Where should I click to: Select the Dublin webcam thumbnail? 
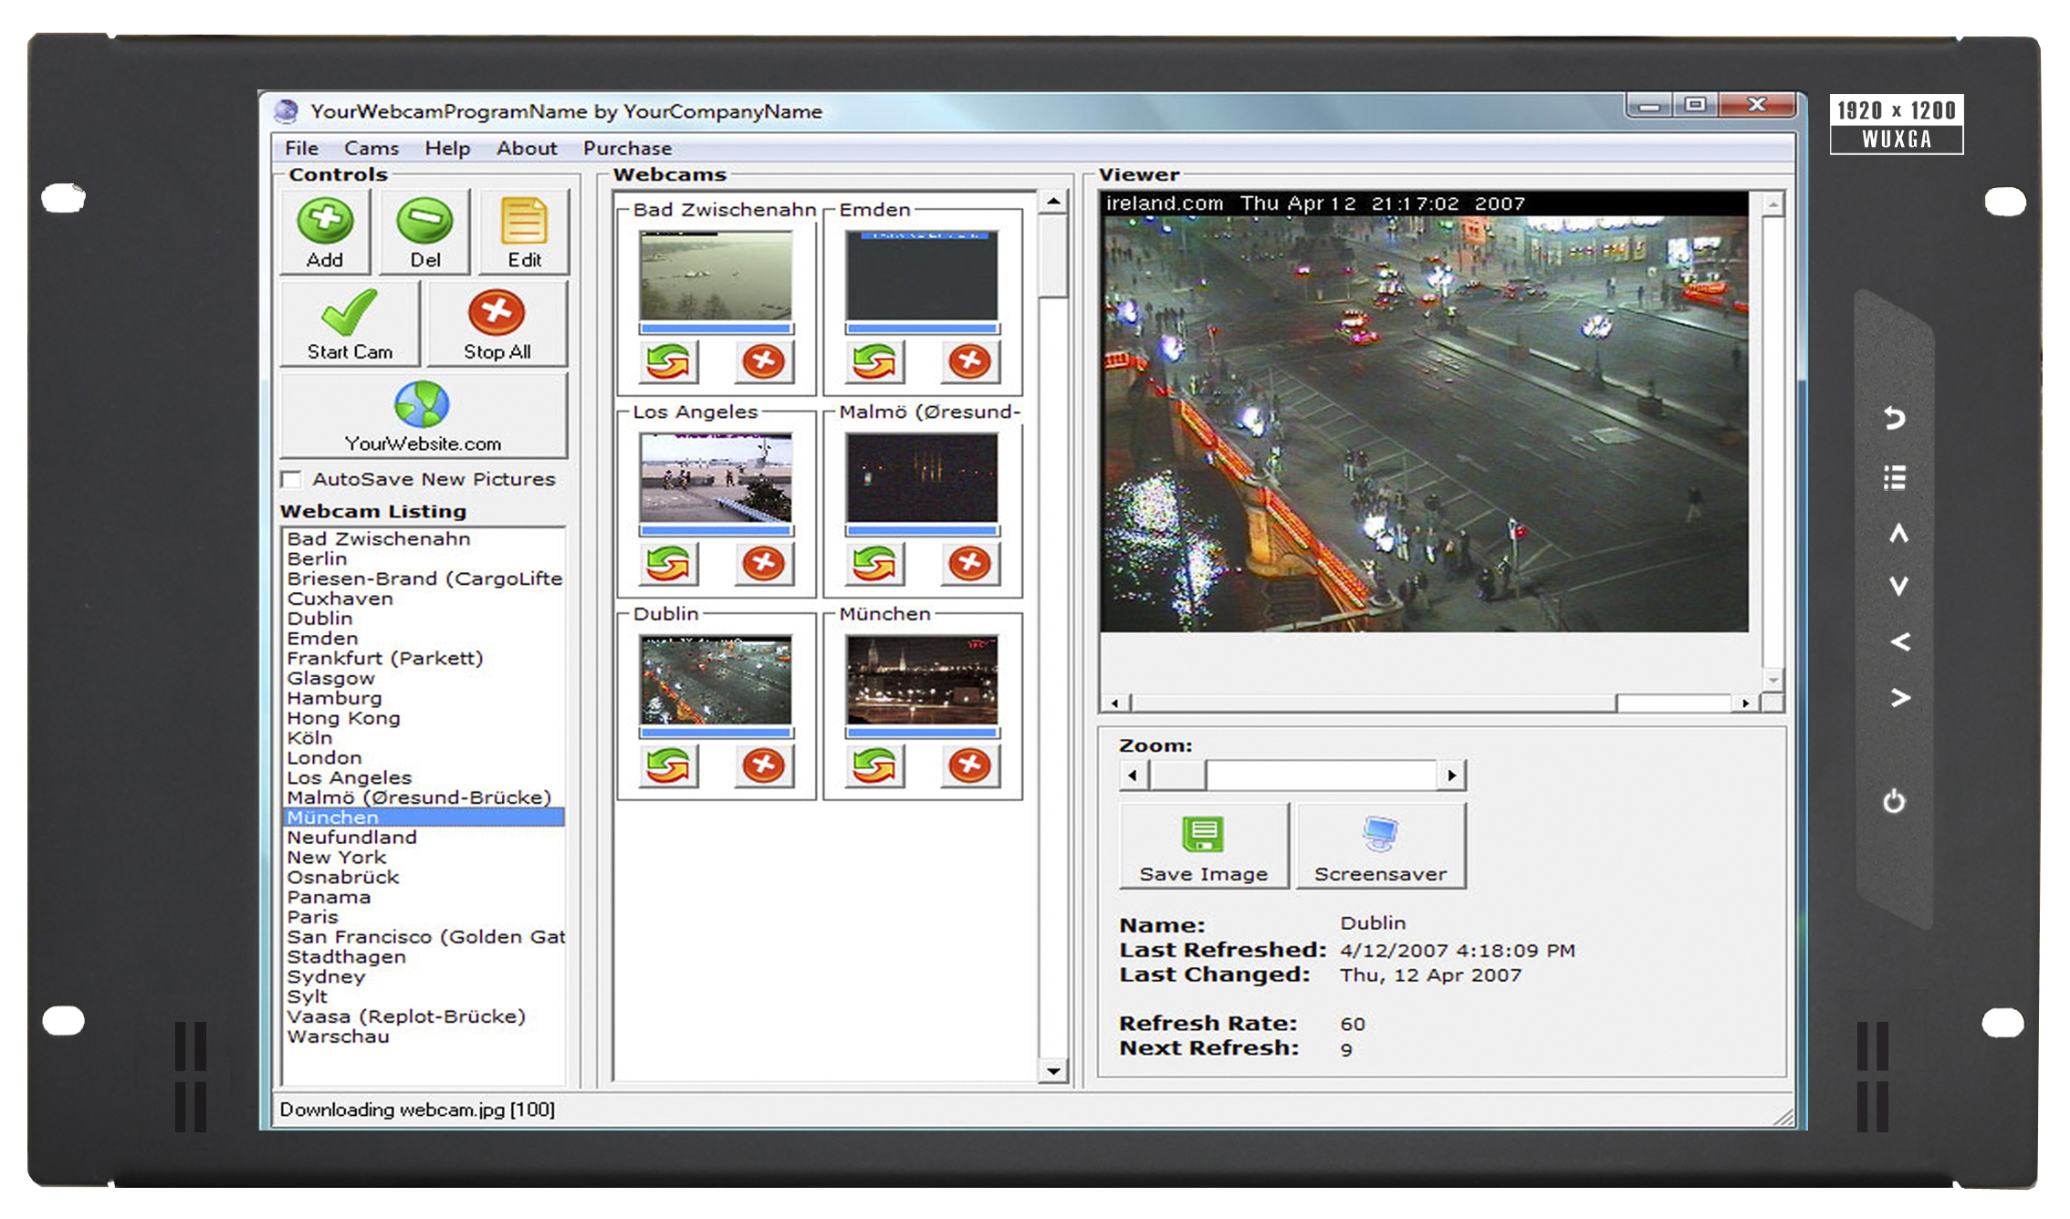click(x=716, y=680)
